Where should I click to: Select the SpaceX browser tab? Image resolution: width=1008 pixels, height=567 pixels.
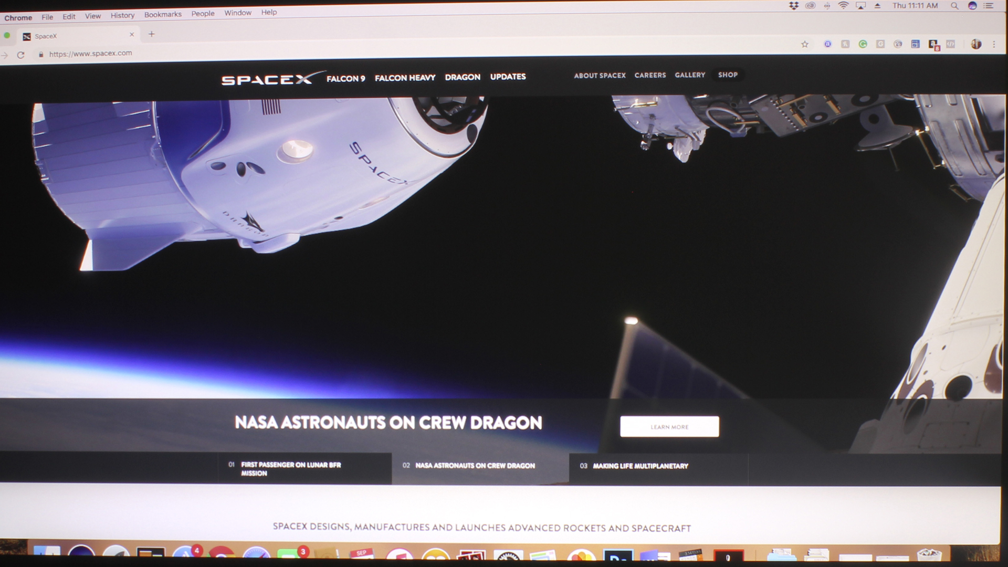pos(77,36)
